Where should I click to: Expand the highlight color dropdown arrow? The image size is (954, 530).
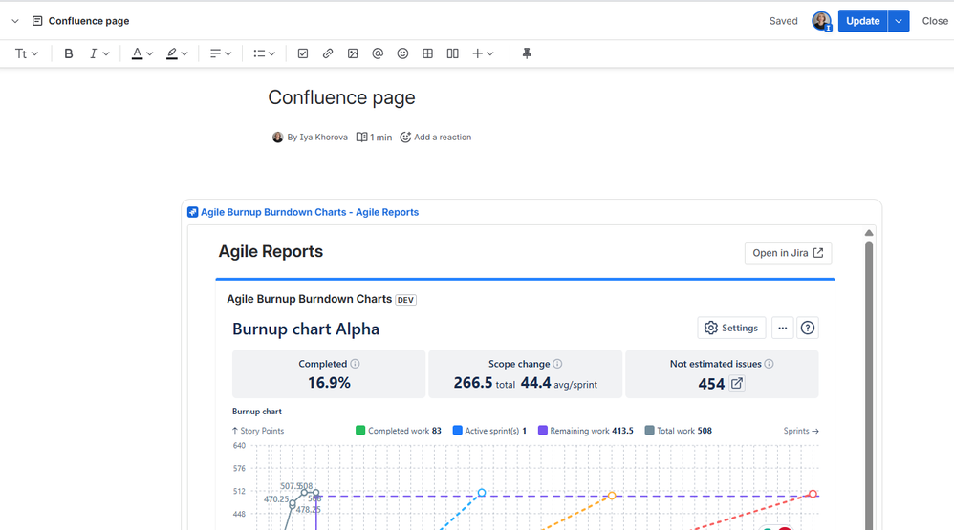184,53
